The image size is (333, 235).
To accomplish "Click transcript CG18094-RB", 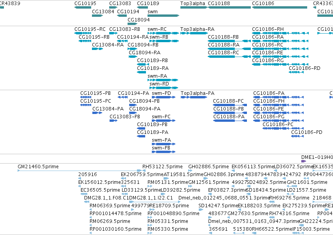I will point(133,49).
